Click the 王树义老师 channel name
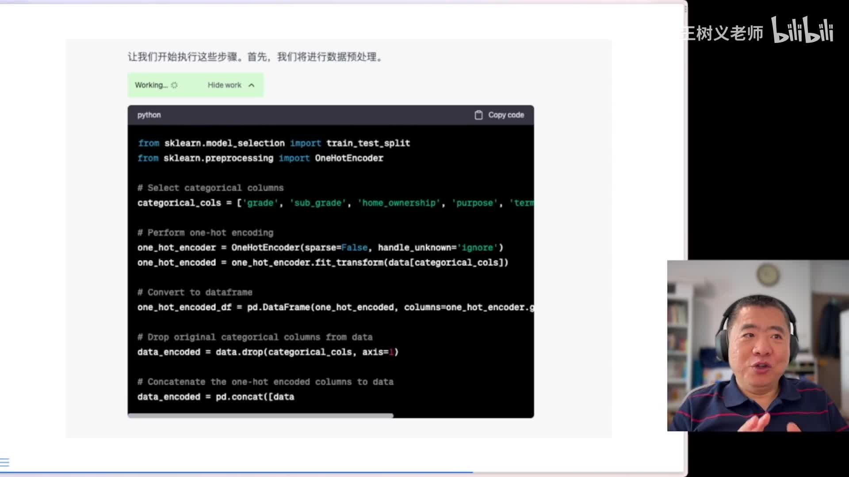This screenshot has width=849, height=477. point(723,33)
